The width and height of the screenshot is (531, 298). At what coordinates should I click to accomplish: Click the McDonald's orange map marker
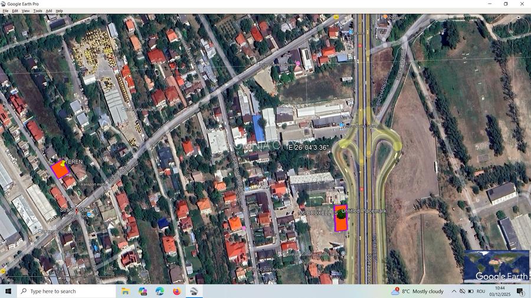385,17
